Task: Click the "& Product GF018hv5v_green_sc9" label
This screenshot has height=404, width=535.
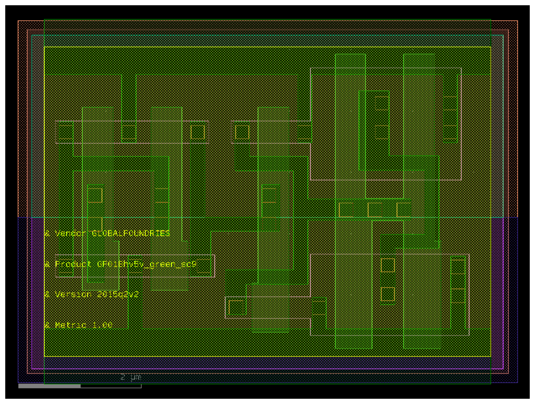Action: click(x=120, y=264)
